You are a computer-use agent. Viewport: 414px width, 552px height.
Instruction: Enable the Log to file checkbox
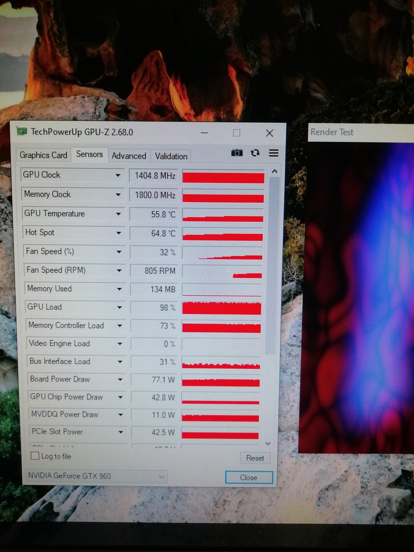[35, 456]
